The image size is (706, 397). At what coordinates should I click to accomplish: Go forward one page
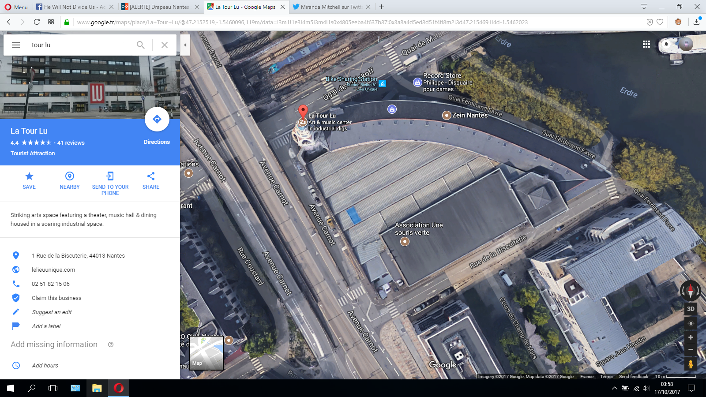[x=23, y=22]
